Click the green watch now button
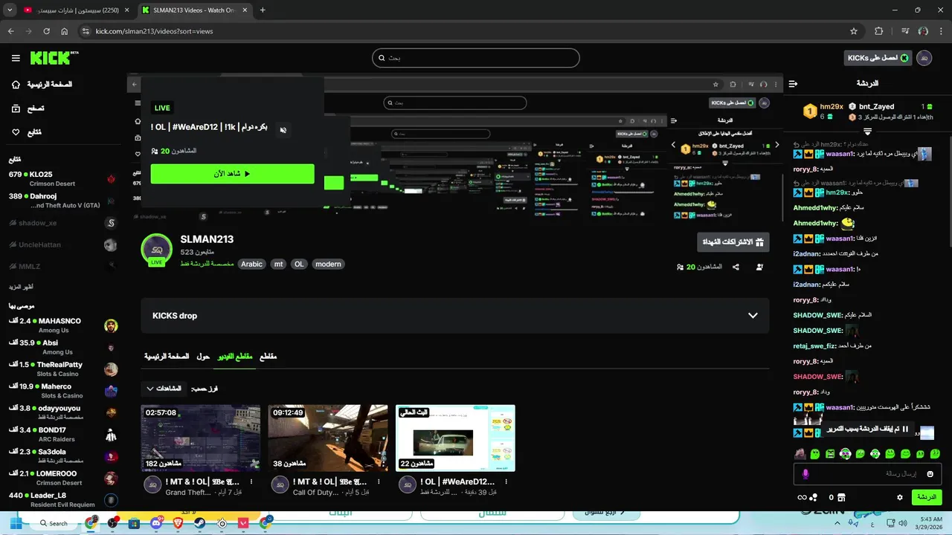 click(x=232, y=174)
